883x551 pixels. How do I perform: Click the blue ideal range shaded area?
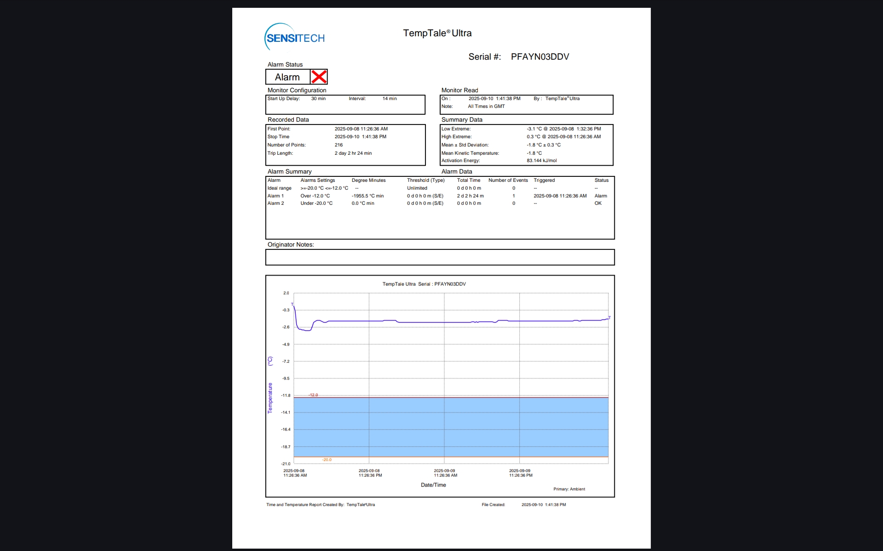pos(451,427)
